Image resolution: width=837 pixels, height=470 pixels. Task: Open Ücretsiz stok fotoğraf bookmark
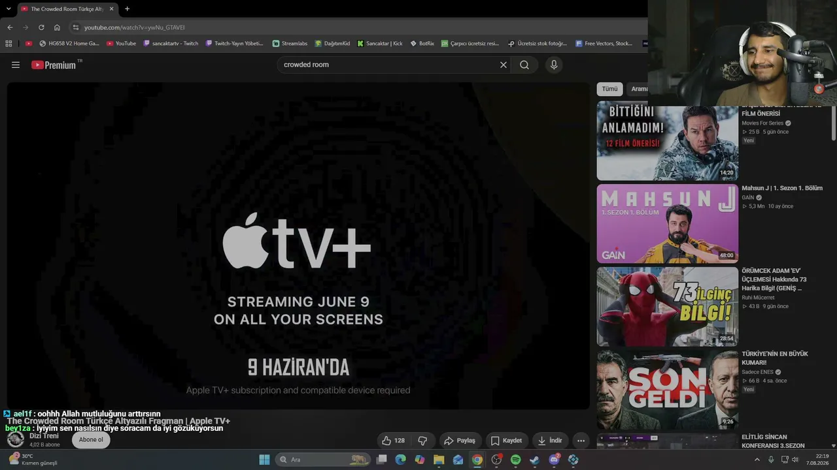(x=538, y=44)
